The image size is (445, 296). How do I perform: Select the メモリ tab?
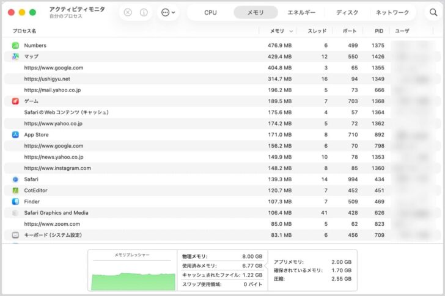[256, 12]
